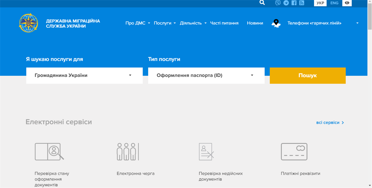The height and width of the screenshot is (188, 372).
Task: Open the Оформлення паспорта (ID) service type dropdown
Action: coord(206,75)
